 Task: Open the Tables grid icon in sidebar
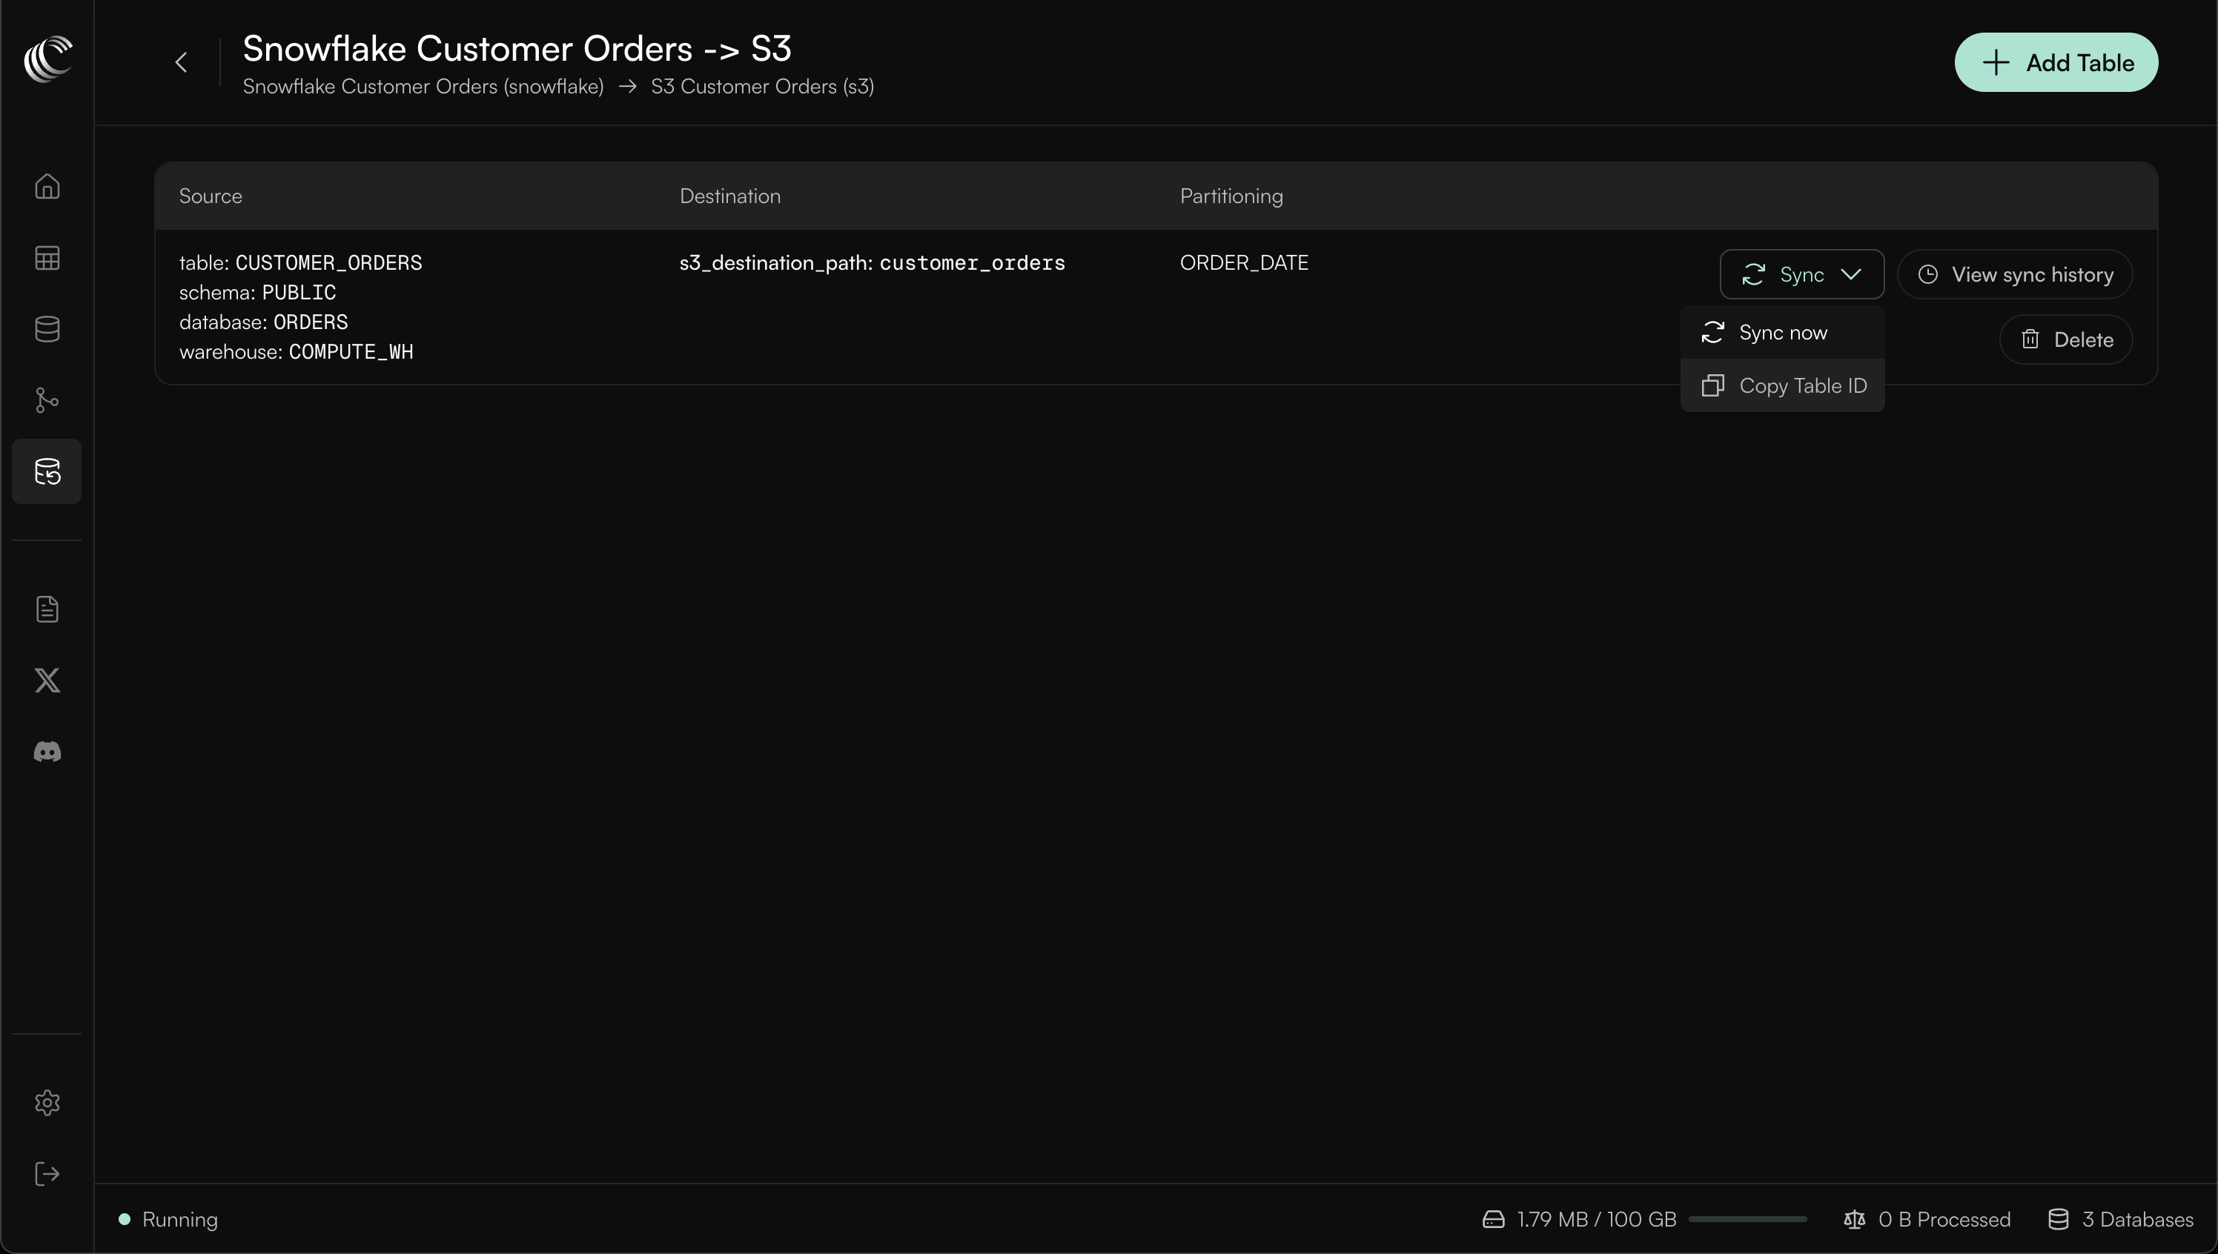tap(47, 257)
